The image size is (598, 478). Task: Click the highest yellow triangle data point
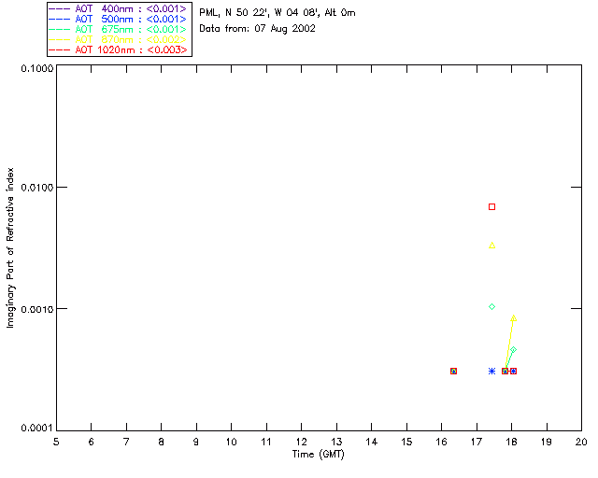tap(492, 246)
